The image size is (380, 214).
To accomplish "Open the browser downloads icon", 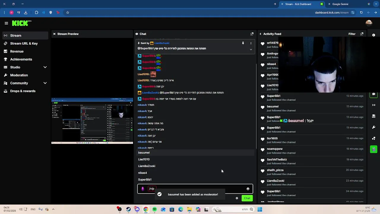I will 26,12.
